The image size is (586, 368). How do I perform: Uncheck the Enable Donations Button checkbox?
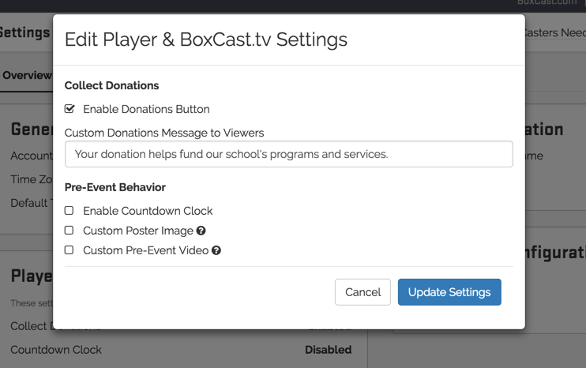coord(69,109)
